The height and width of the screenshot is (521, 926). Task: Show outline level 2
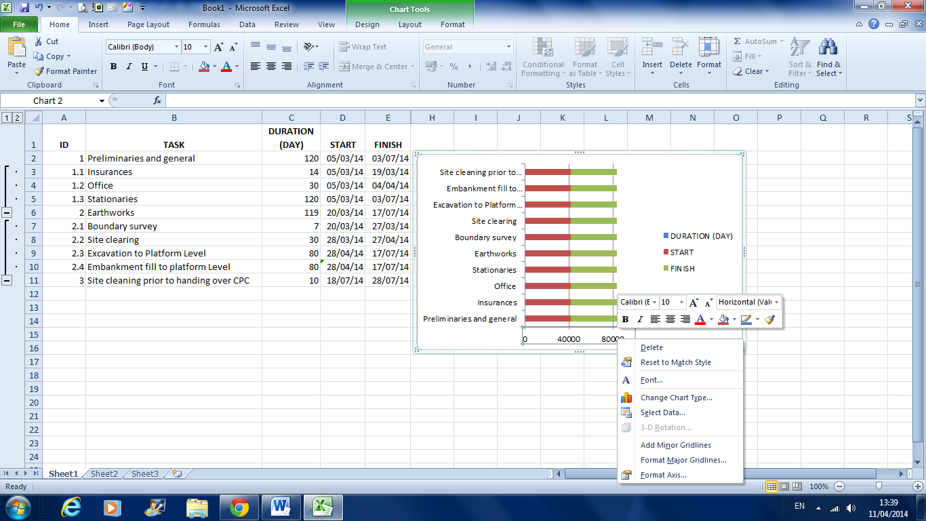18,117
